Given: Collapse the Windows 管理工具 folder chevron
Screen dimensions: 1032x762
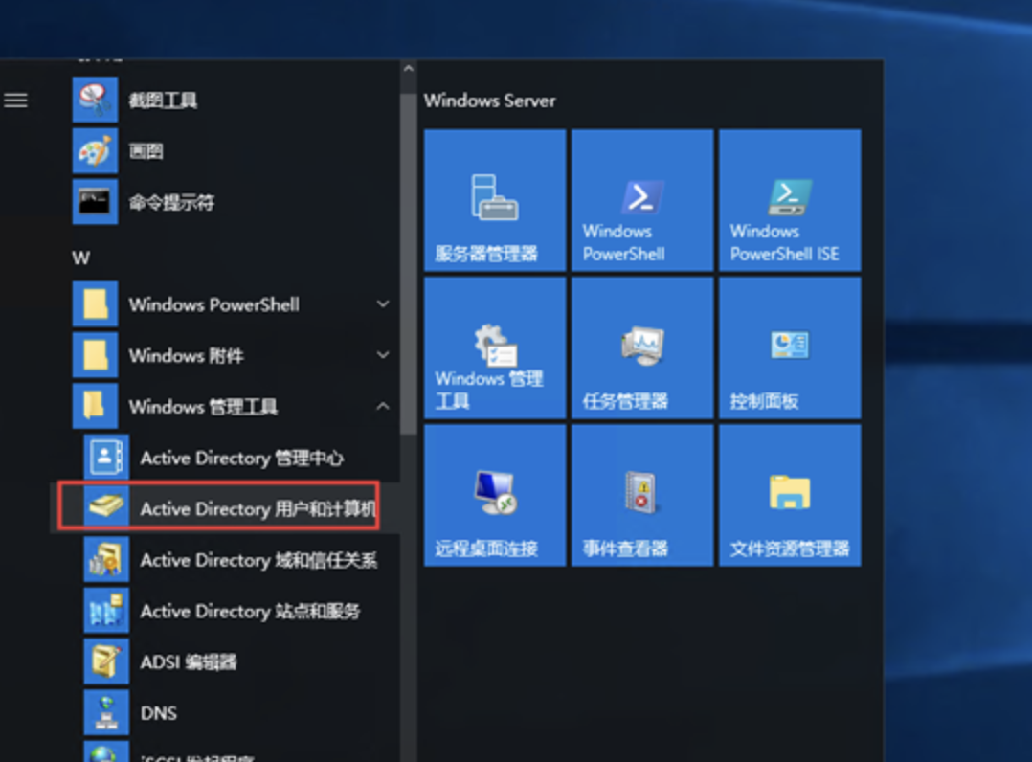Looking at the screenshot, I should pyautogui.click(x=382, y=406).
